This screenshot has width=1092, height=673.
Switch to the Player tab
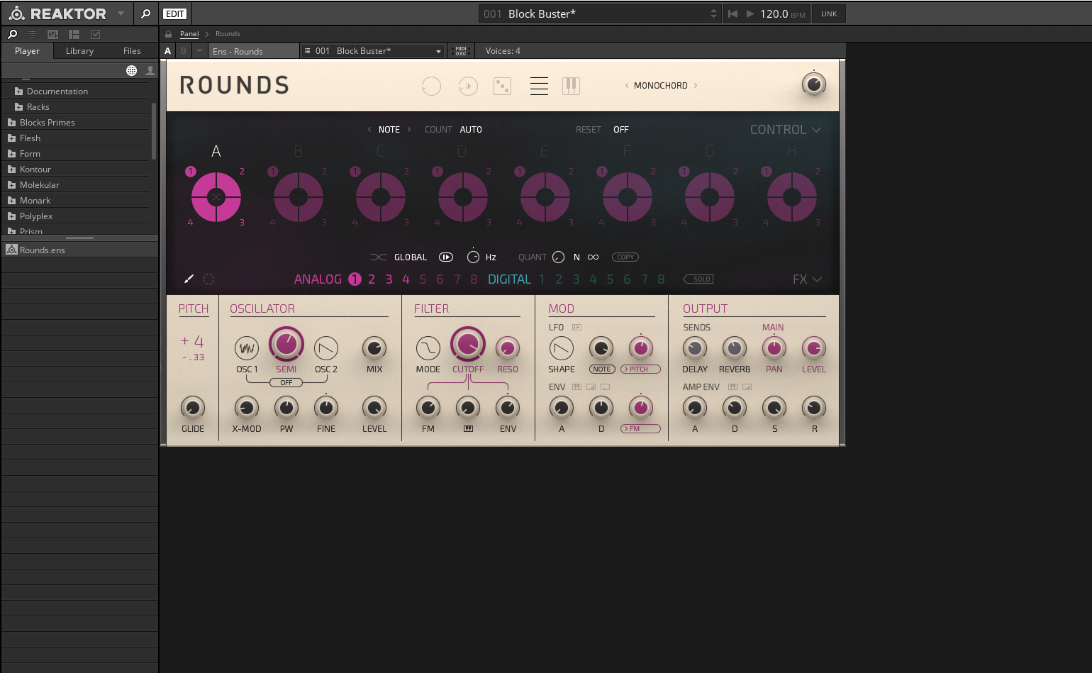[27, 51]
